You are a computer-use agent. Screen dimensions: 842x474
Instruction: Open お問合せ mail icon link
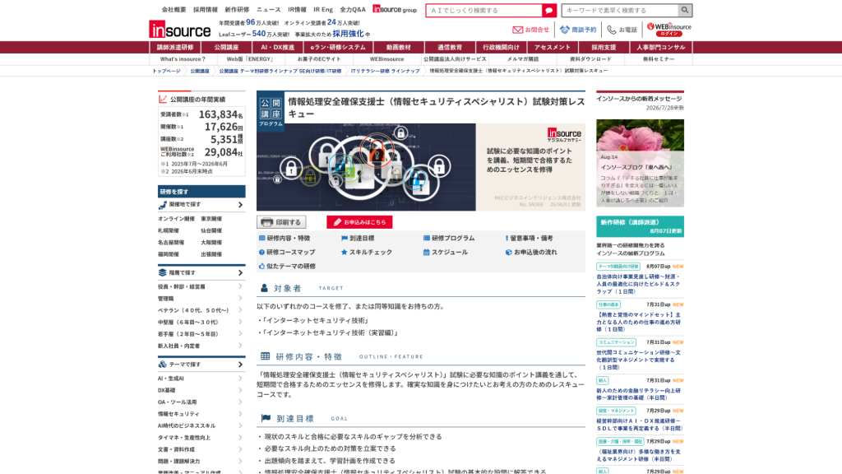(x=530, y=30)
